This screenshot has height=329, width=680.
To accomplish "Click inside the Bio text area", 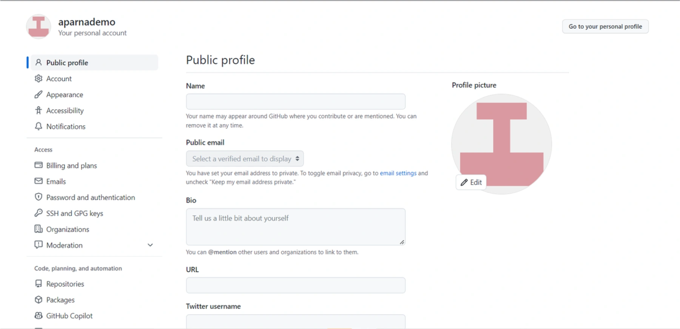I will (295, 226).
